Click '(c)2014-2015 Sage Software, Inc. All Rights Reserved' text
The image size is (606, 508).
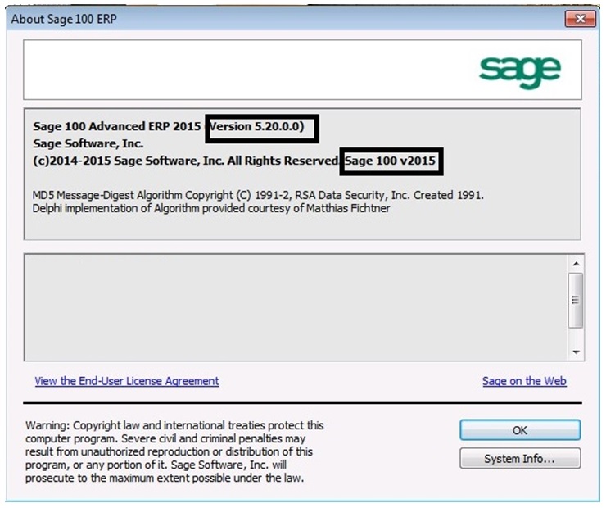(186, 161)
